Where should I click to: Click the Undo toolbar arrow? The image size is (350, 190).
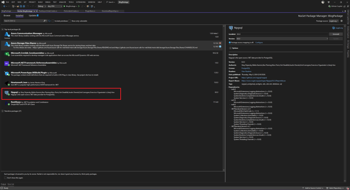(x=28, y=6)
